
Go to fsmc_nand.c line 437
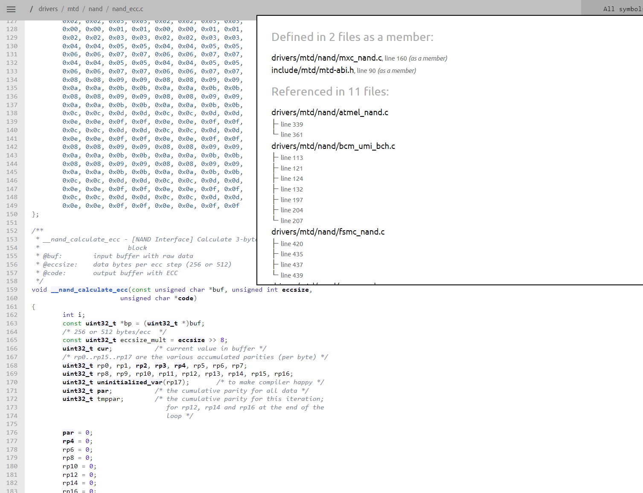click(x=292, y=265)
